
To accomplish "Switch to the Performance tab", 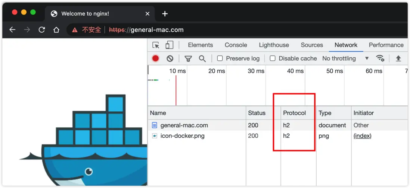I will [x=386, y=45].
